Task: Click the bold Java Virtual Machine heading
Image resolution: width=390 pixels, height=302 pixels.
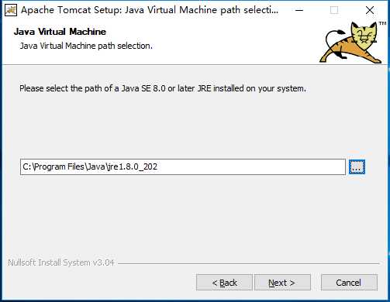Action: [60, 32]
